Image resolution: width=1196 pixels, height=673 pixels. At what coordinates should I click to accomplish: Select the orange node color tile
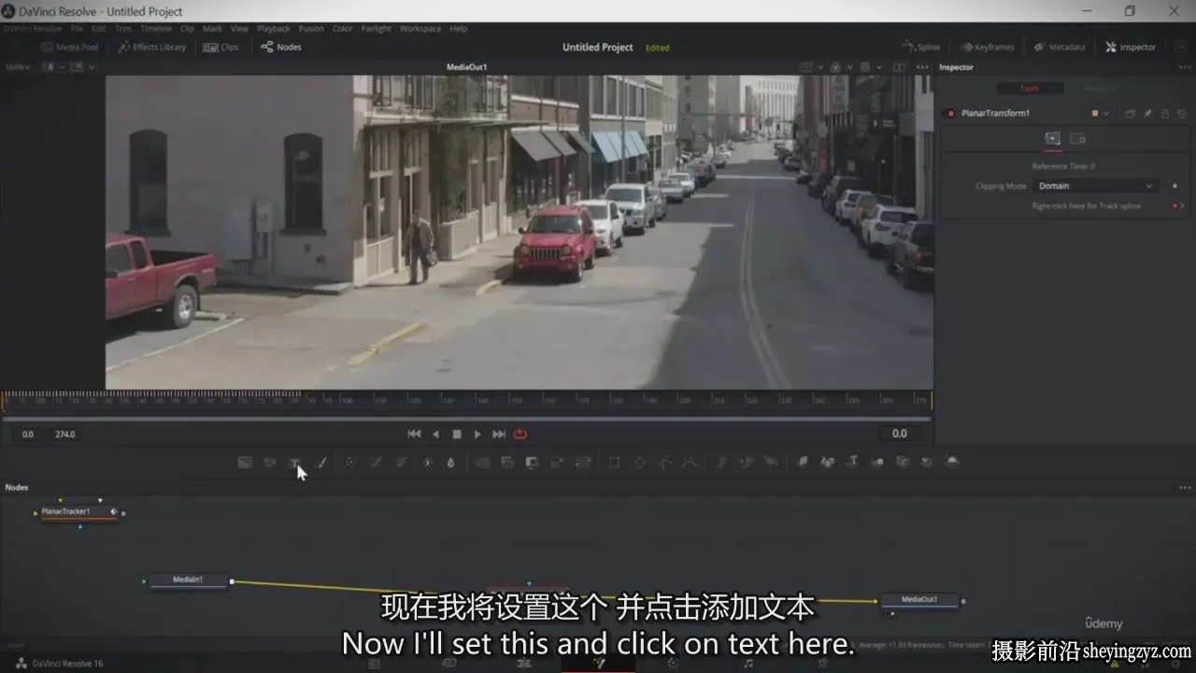[x=1095, y=114]
